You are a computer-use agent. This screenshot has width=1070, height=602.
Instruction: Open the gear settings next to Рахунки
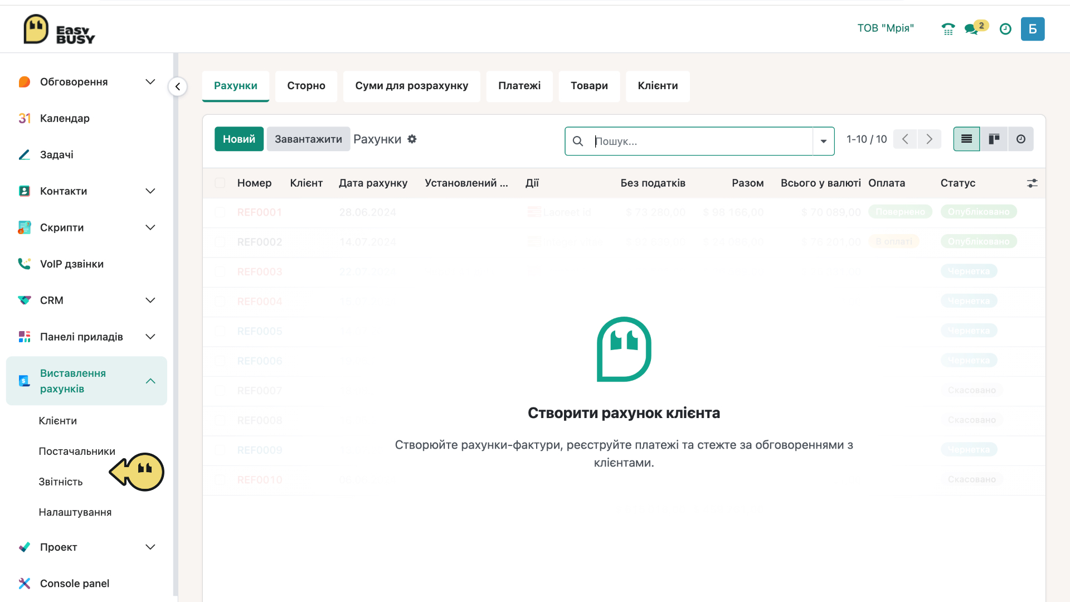tap(412, 139)
